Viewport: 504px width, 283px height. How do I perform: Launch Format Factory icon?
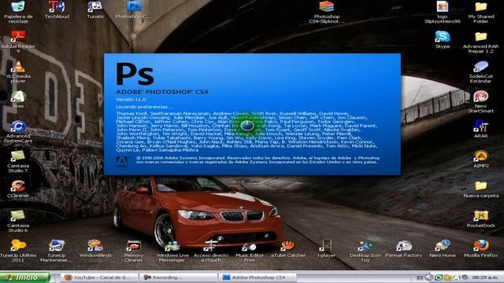click(404, 246)
